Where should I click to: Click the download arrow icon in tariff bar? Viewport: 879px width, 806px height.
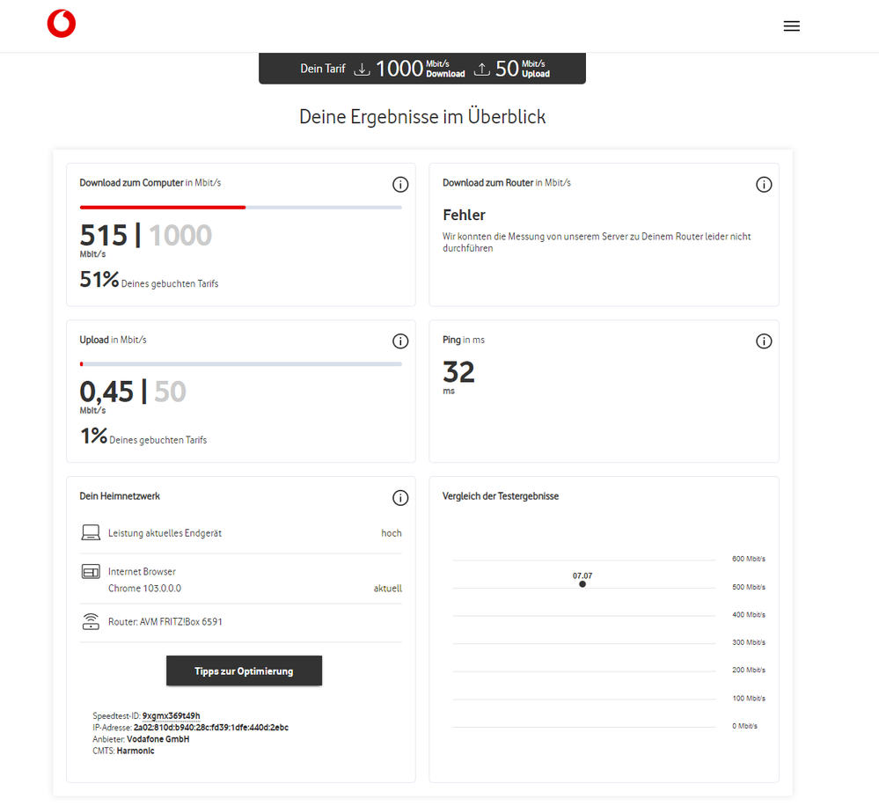point(362,69)
